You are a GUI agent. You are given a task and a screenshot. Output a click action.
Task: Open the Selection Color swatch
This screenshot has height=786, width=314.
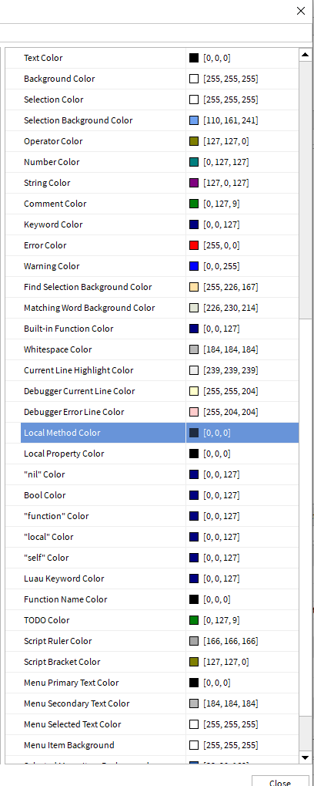(194, 100)
